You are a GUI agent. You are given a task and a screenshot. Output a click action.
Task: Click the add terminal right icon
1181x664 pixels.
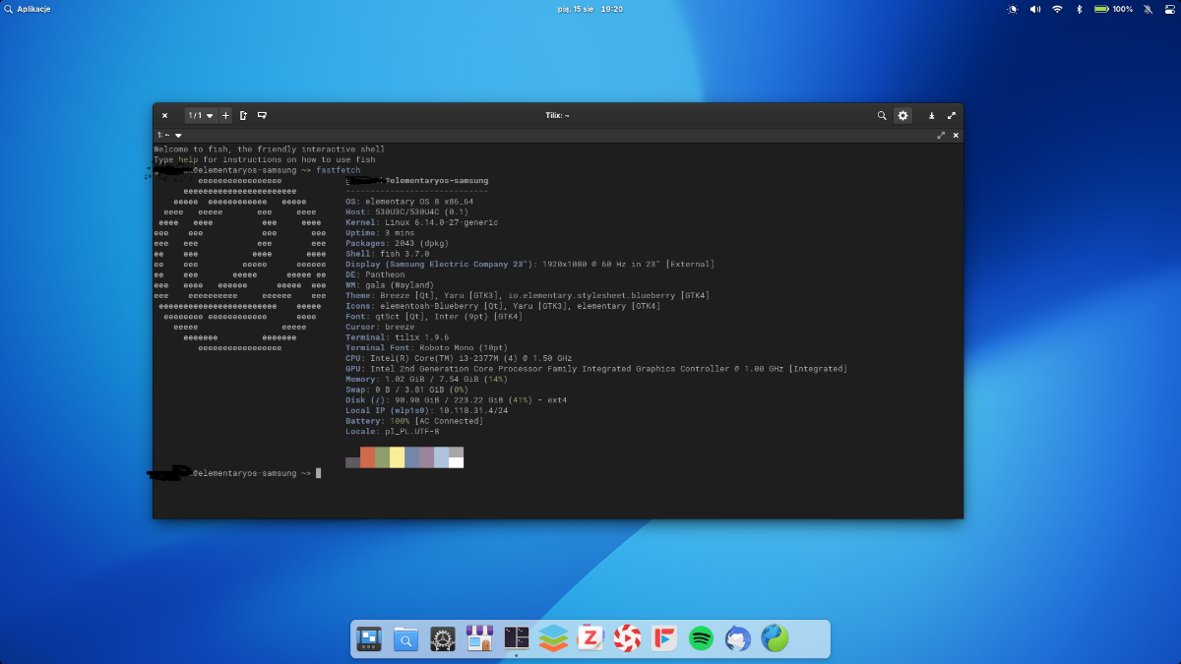pyautogui.click(x=243, y=115)
